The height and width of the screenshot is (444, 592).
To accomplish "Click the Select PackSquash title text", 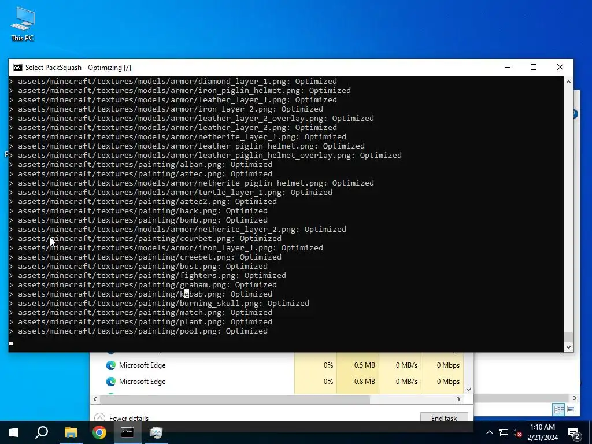I will point(78,68).
